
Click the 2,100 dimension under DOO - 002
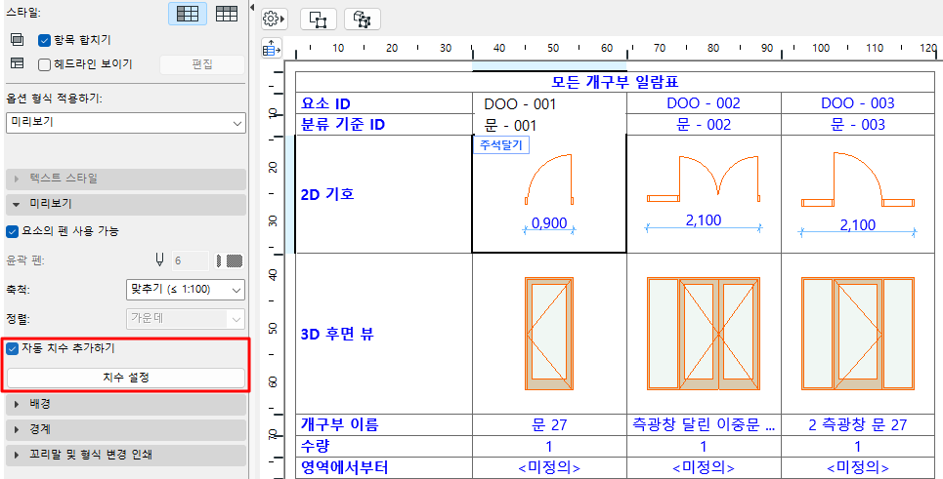pos(704,220)
